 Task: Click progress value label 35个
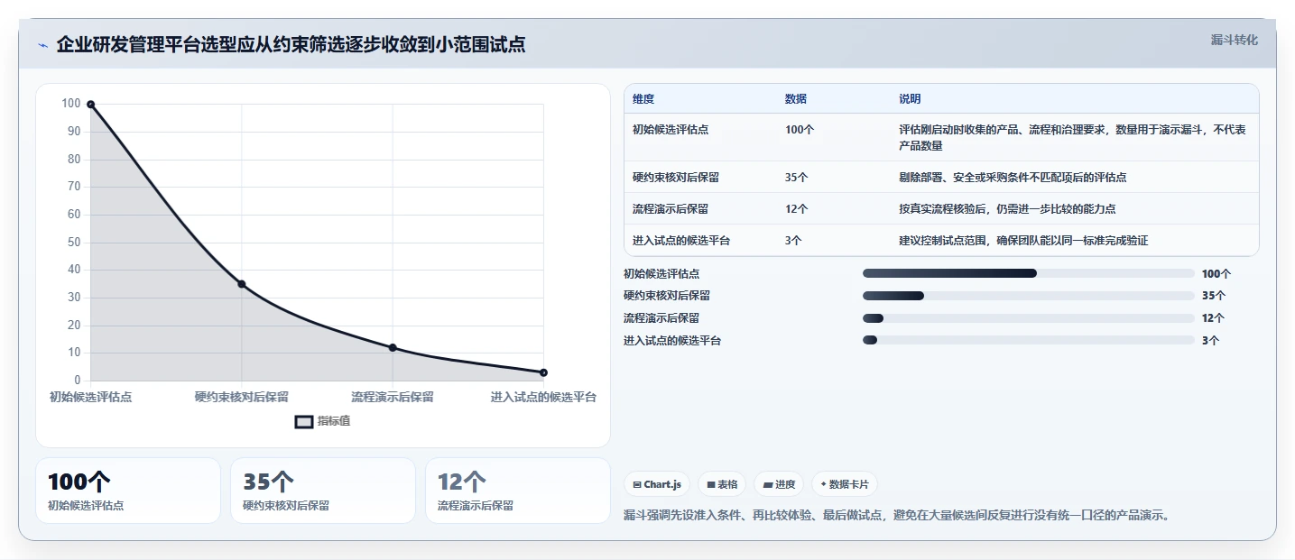(1214, 296)
